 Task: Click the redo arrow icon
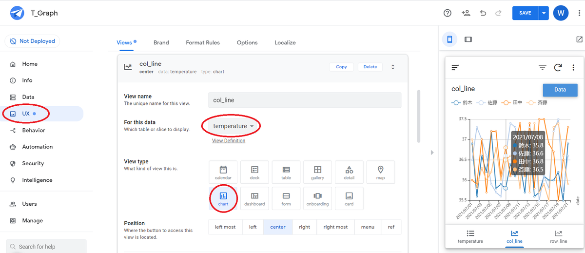coord(498,13)
